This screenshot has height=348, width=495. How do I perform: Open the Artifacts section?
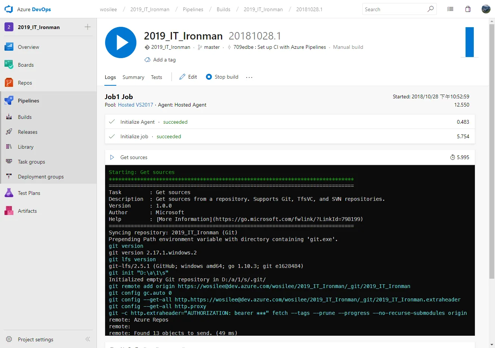point(27,211)
